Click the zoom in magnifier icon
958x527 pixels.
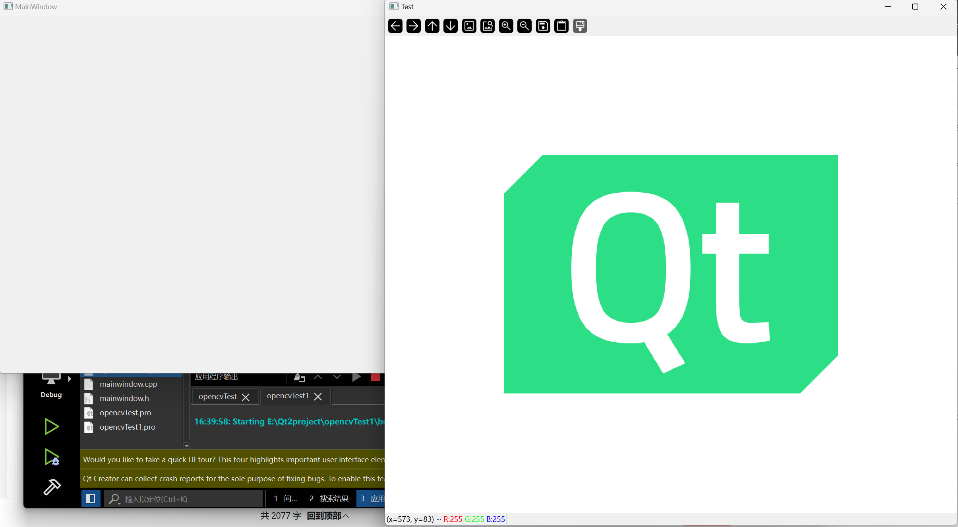tap(506, 26)
